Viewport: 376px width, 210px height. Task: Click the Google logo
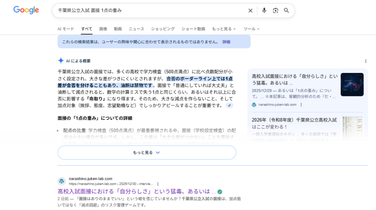tap(26, 10)
